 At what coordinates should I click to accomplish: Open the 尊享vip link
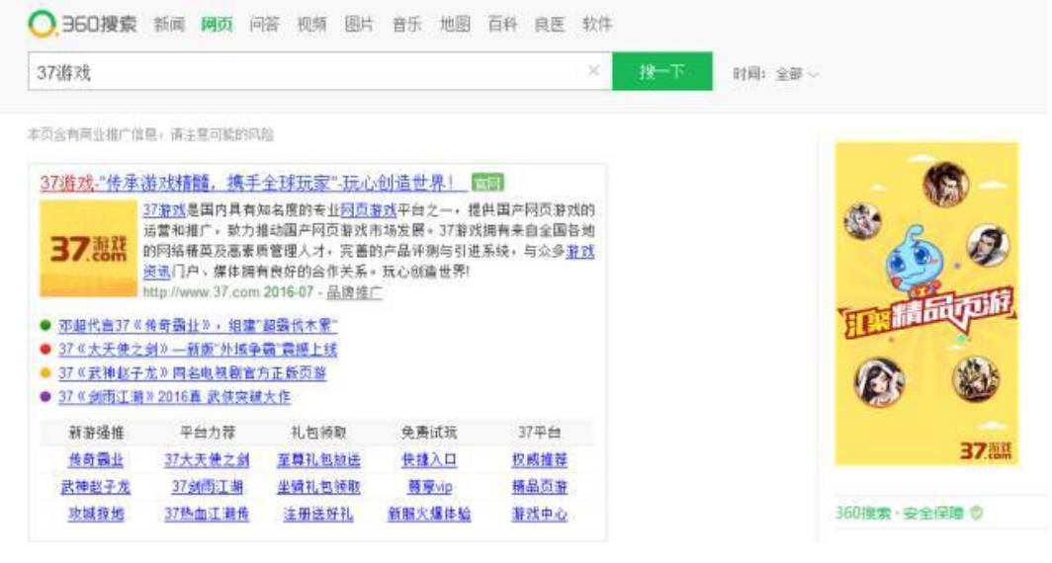pyautogui.click(x=429, y=487)
